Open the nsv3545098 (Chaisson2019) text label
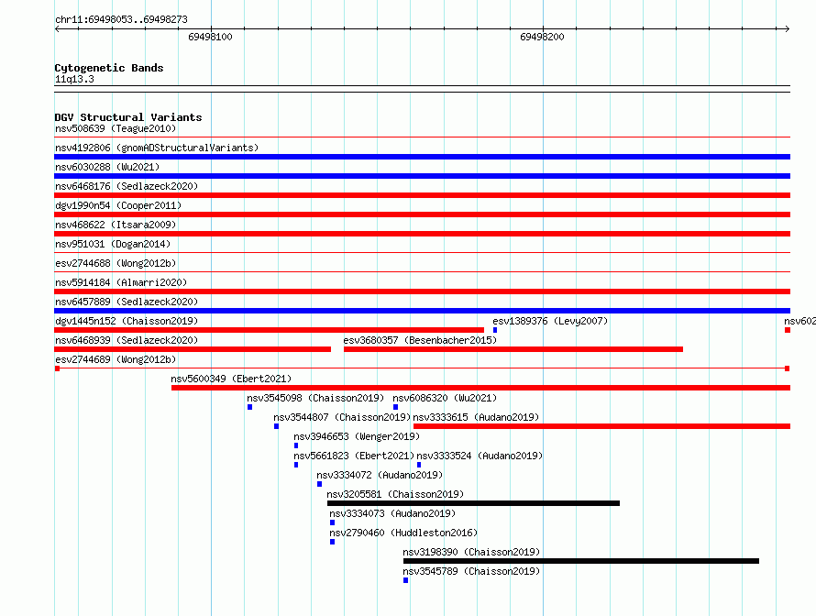This screenshot has width=816, height=616. [315, 398]
